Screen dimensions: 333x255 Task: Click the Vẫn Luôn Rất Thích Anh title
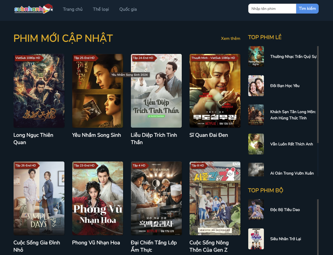[292, 144]
